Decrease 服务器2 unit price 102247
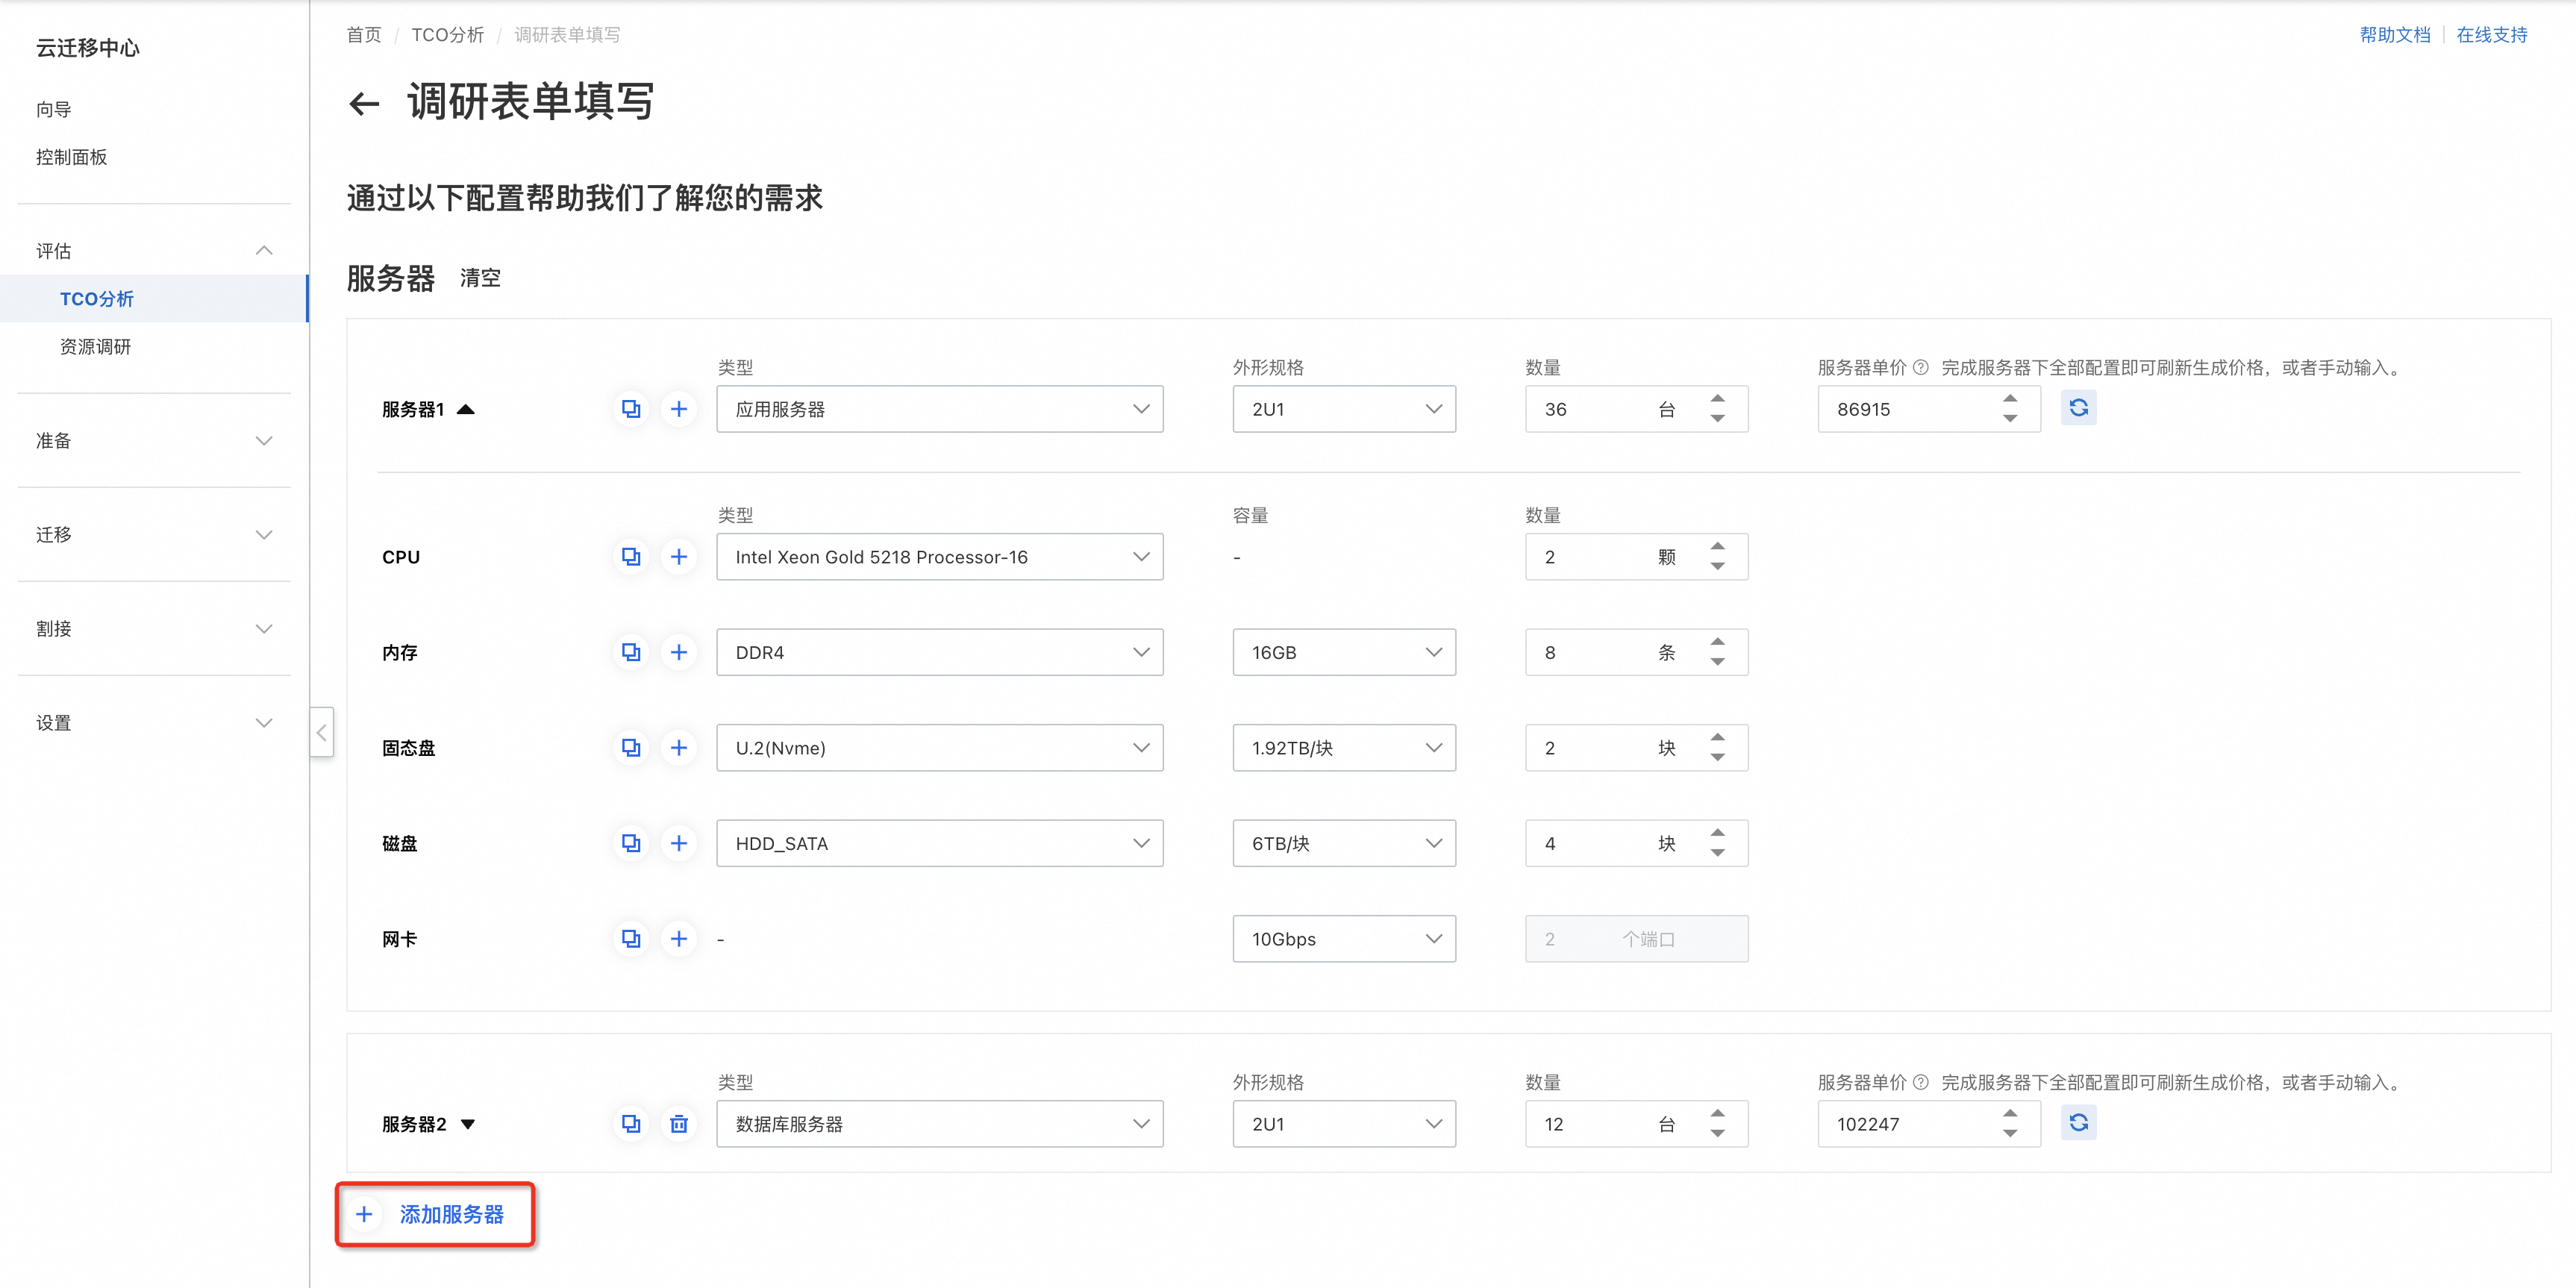Viewport: 2576px width, 1288px height. (2010, 1134)
